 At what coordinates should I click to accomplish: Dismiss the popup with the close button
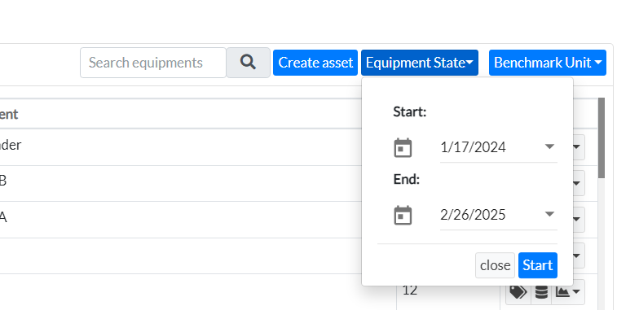[495, 265]
